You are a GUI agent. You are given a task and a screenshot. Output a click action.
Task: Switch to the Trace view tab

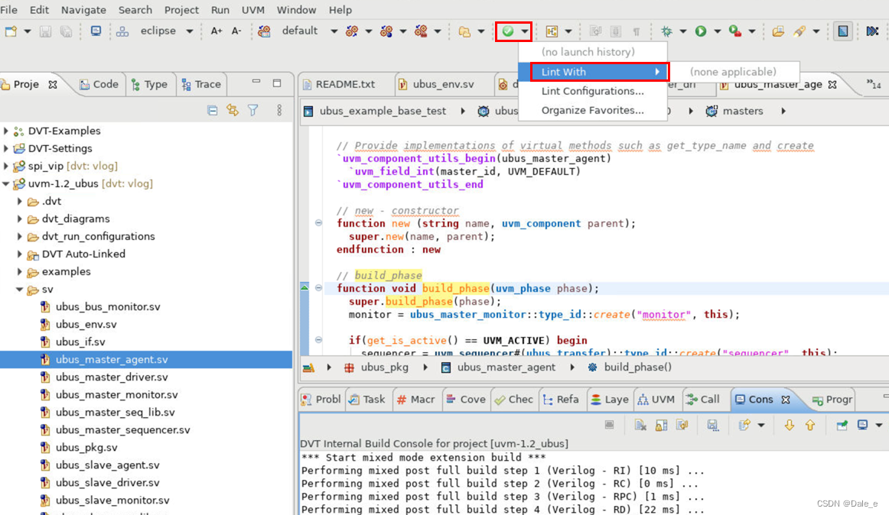pyautogui.click(x=201, y=84)
